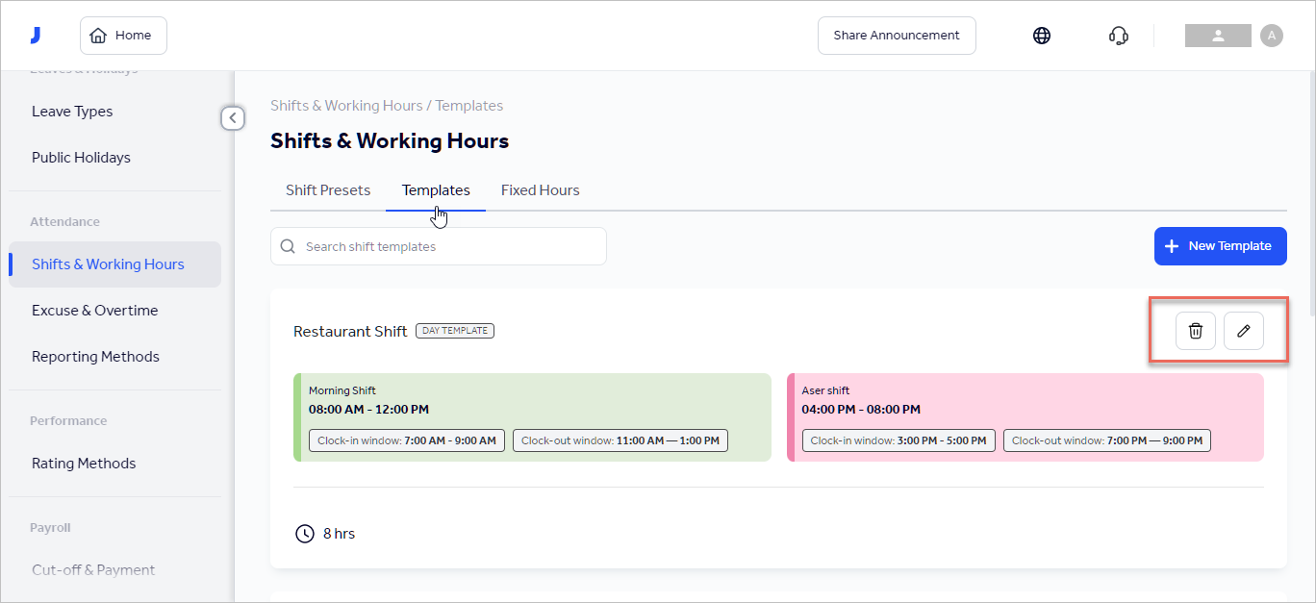Switch to the Fixed Hours tab

click(540, 189)
